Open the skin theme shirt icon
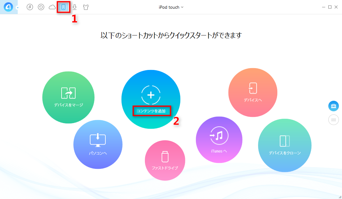The height and width of the screenshot is (199, 342). coord(86,7)
